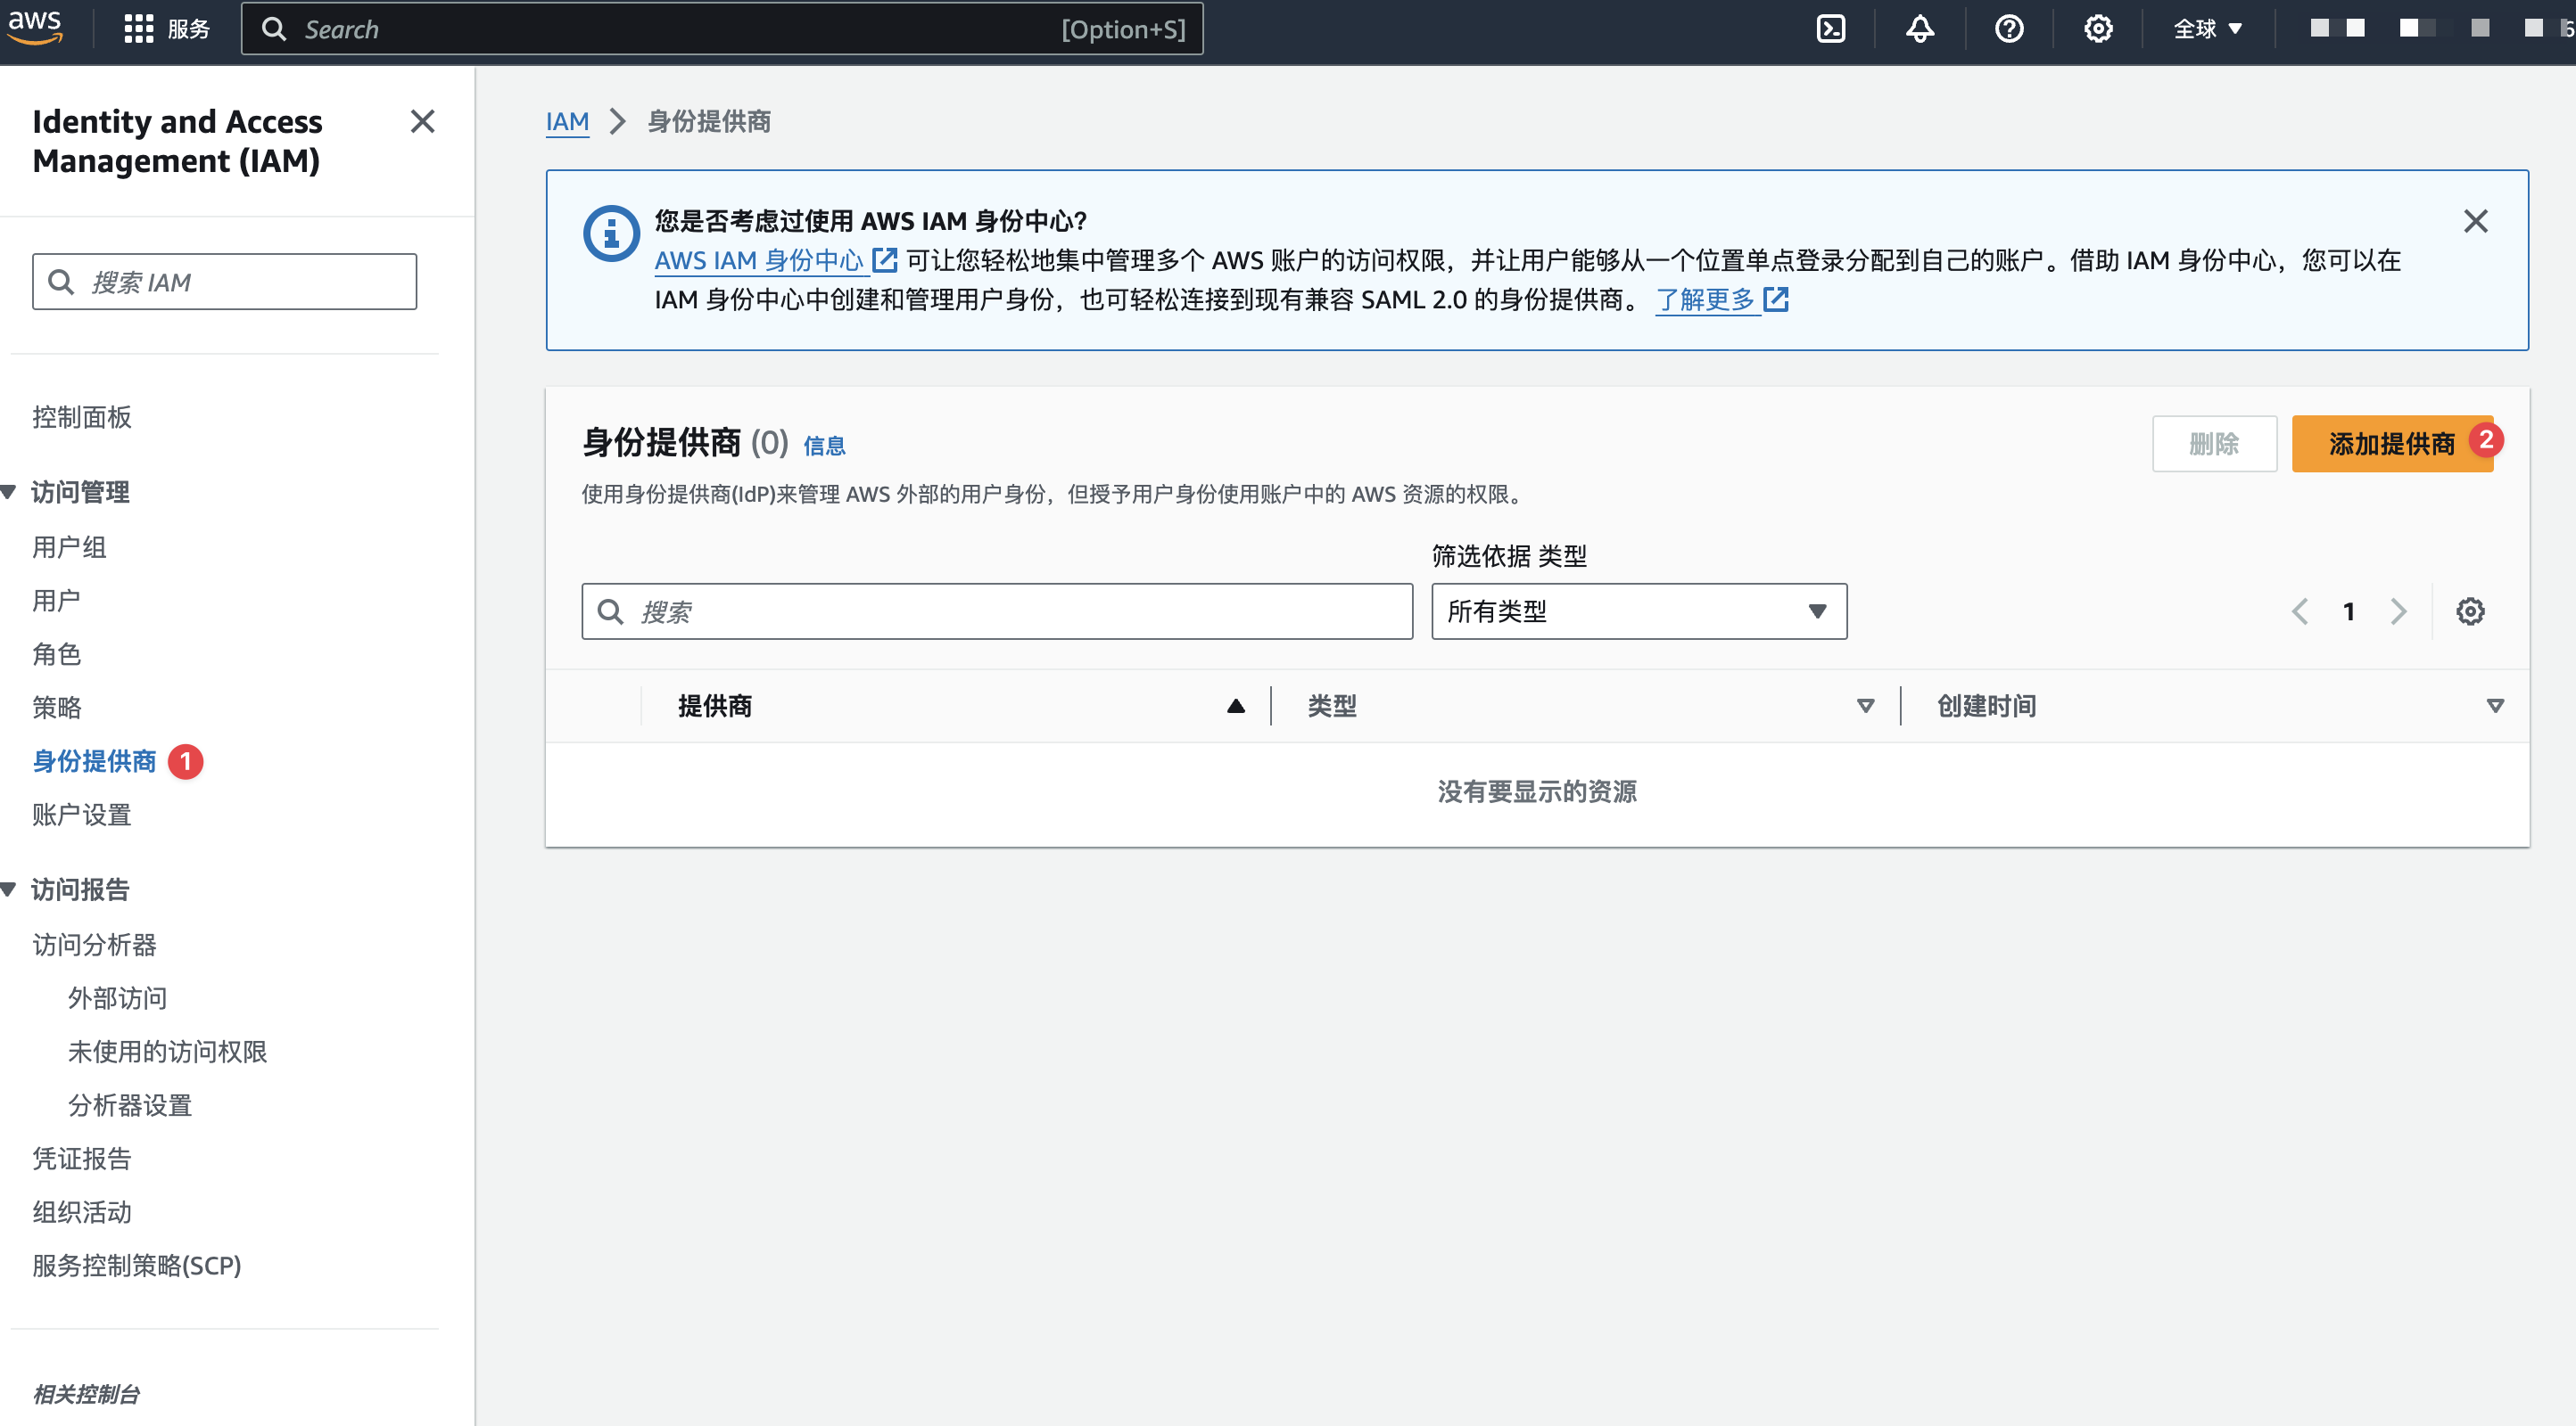This screenshot has width=2576, height=1426.
Task: Open 访问分析器 in the sidebar
Action: (x=94, y=945)
